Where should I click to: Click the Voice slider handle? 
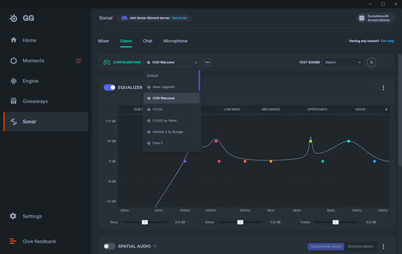pyautogui.click(x=240, y=222)
